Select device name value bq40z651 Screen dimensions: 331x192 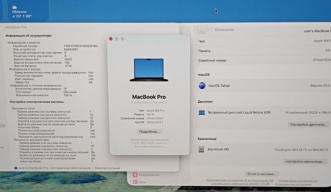tap(71, 49)
